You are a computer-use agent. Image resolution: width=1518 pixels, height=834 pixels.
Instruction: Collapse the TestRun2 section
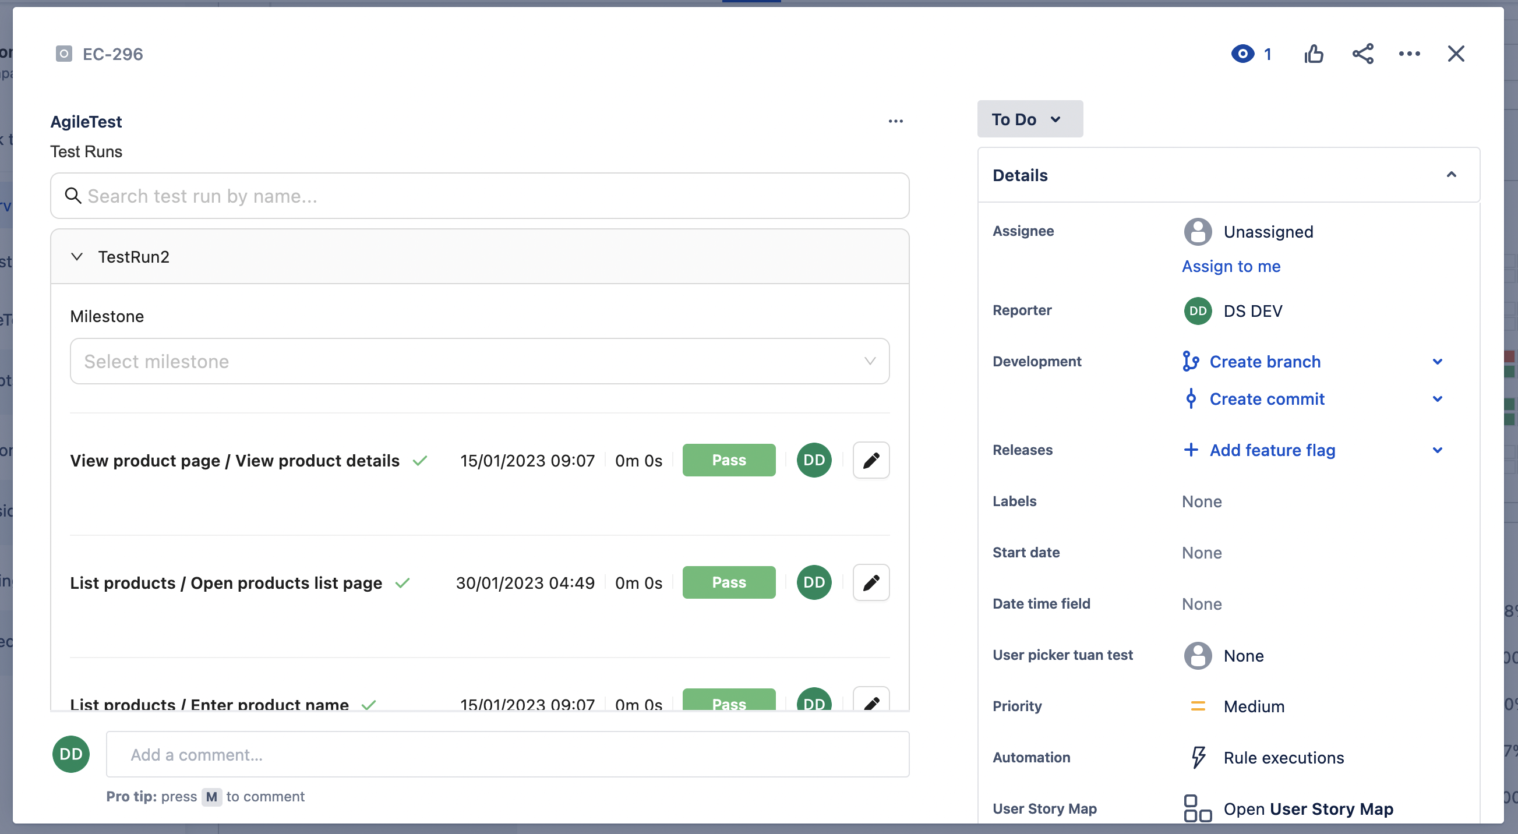[77, 256]
